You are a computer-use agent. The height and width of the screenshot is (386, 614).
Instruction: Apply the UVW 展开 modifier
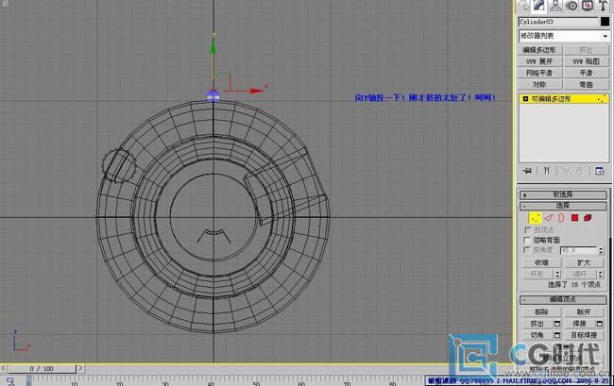coord(539,61)
